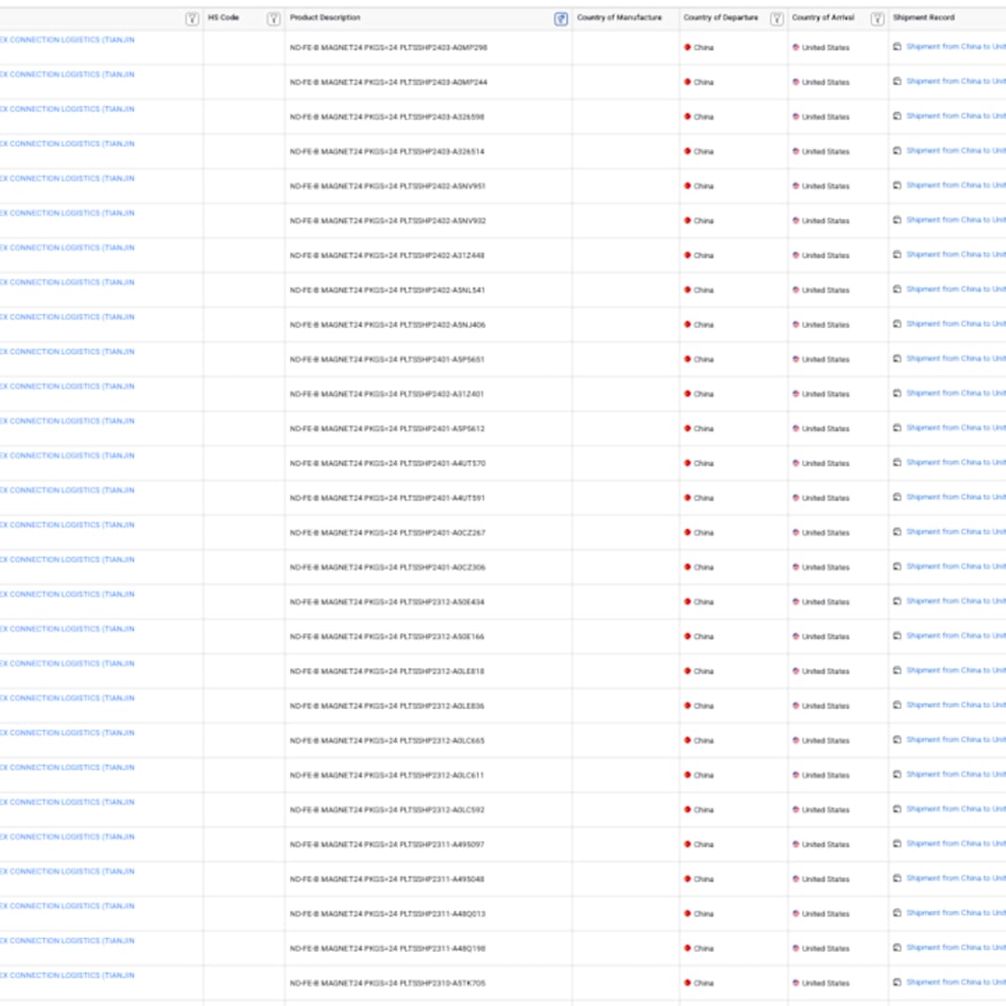Open the HS Code column filter

273,19
